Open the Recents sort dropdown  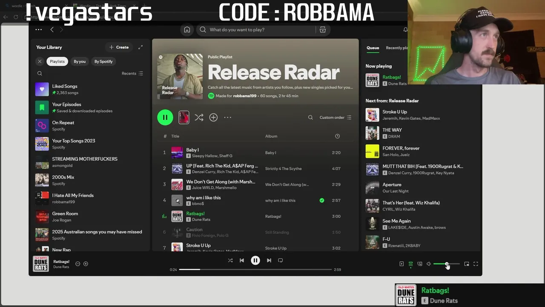coord(132,73)
